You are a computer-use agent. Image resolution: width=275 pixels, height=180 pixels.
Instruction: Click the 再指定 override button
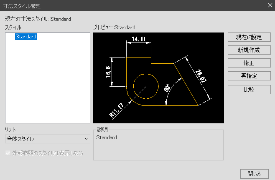(x=249, y=76)
